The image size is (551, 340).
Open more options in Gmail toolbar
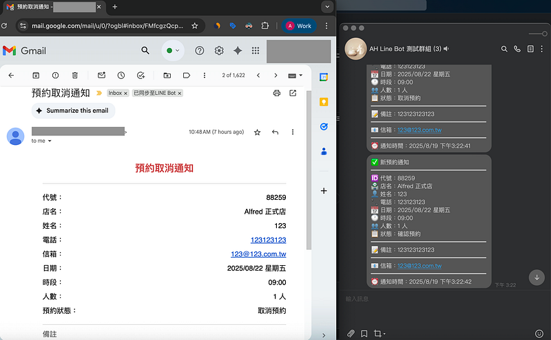(205, 76)
